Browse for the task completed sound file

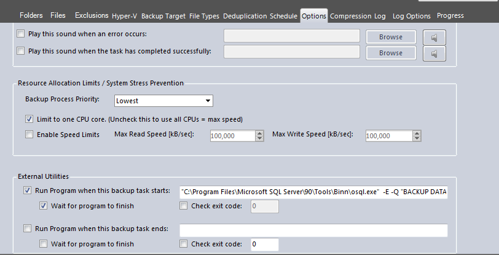click(x=391, y=53)
